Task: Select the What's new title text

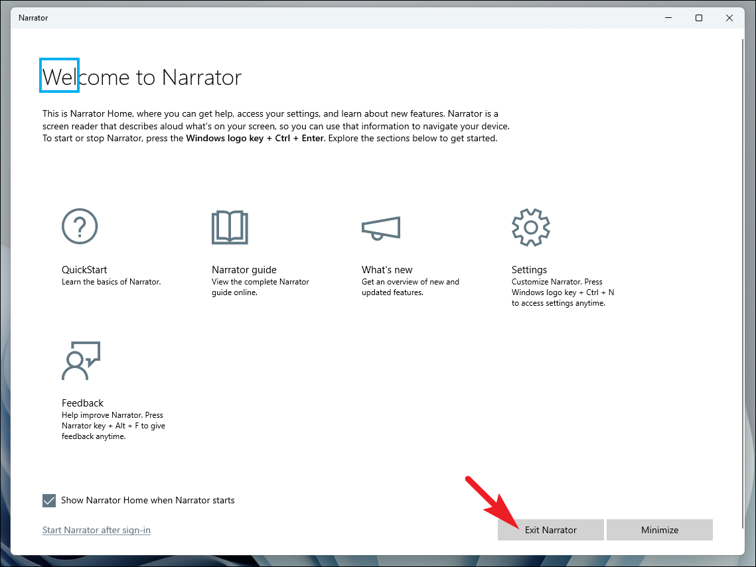Action: click(387, 270)
